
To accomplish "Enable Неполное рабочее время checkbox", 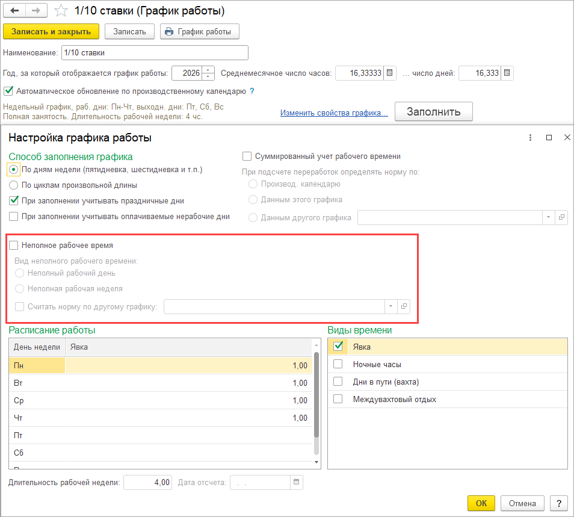I will tap(13, 246).
